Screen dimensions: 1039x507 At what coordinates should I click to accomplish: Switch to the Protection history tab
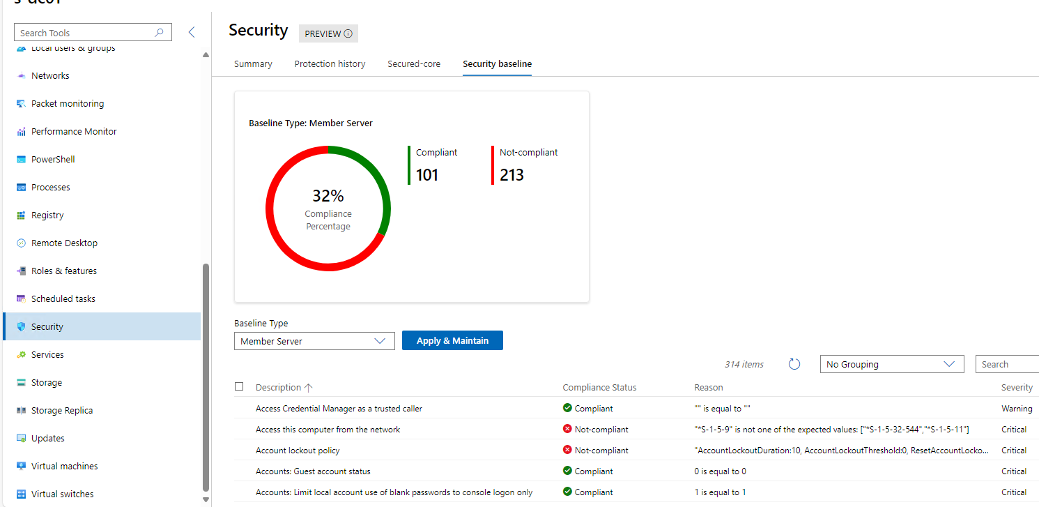click(x=330, y=63)
